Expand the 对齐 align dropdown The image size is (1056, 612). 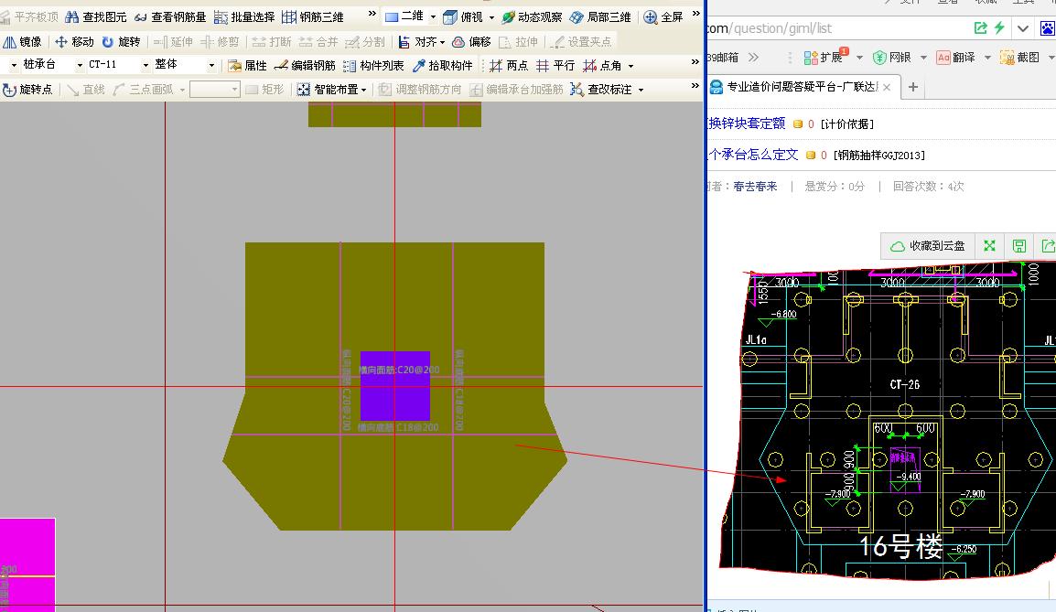[443, 42]
